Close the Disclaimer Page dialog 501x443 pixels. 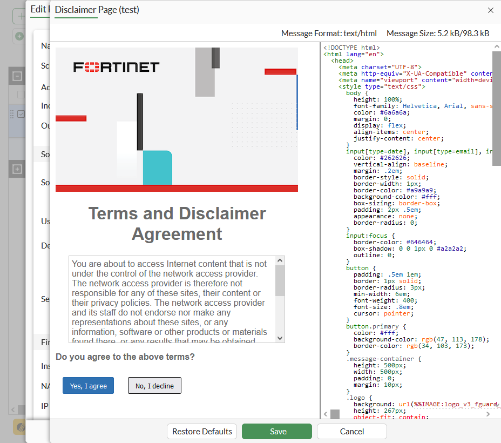tap(490, 10)
